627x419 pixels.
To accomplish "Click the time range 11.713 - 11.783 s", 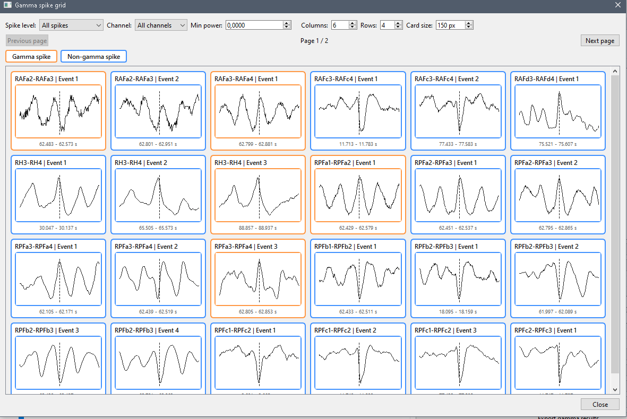I will (358, 144).
